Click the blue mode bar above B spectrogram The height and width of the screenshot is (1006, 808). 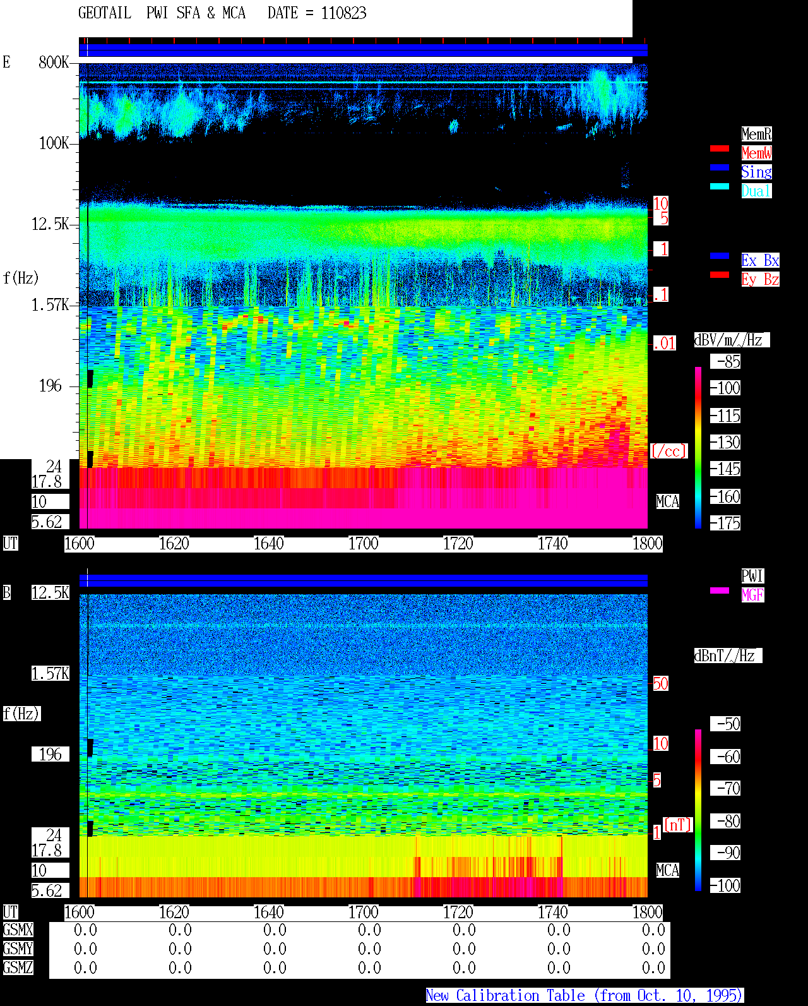pos(363,580)
